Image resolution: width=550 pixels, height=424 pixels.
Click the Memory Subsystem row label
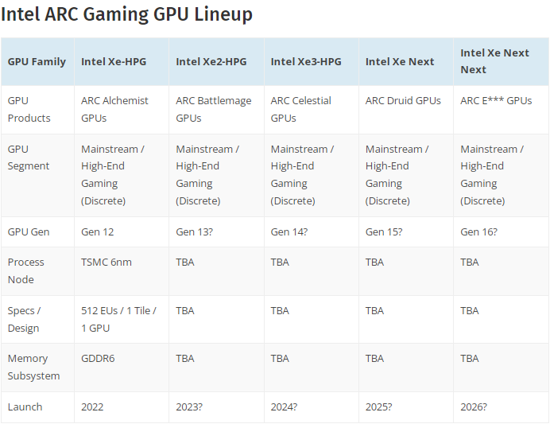(33, 367)
